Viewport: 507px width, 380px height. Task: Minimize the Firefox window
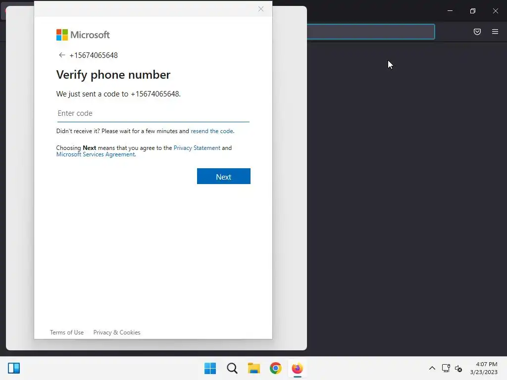click(x=450, y=11)
